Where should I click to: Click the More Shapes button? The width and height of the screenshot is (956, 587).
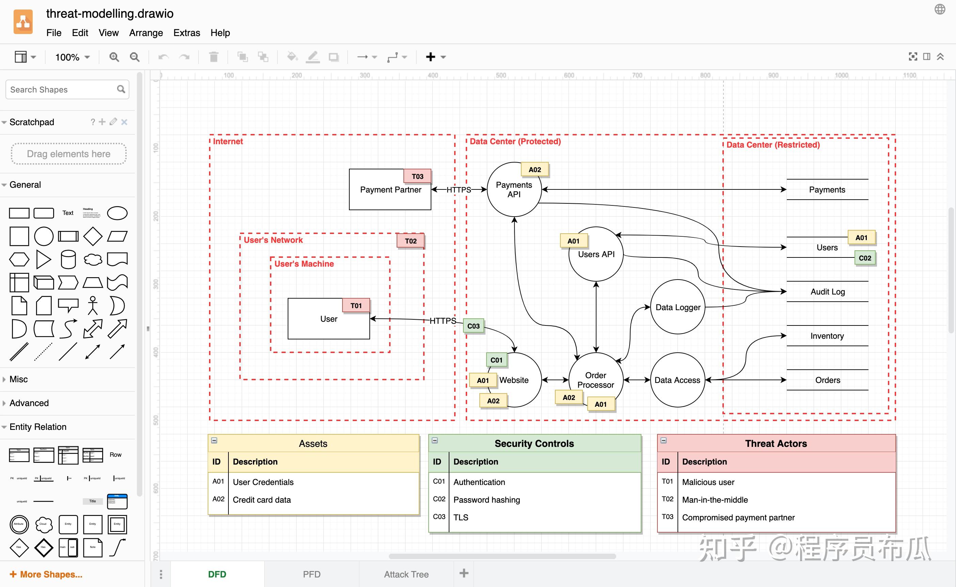coord(46,574)
